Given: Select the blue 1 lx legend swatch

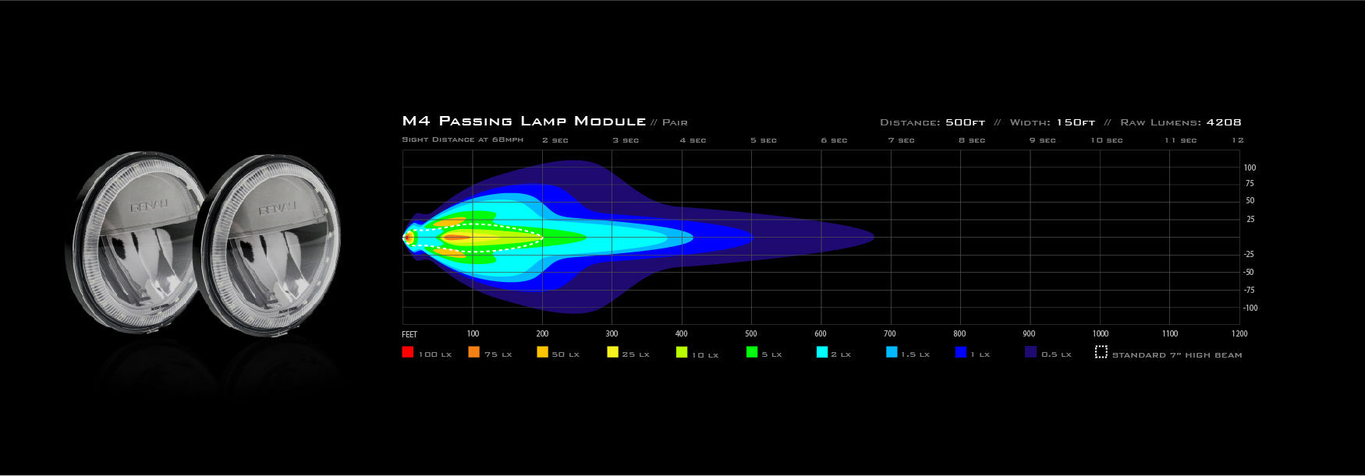Looking at the screenshot, I should pos(961,352).
